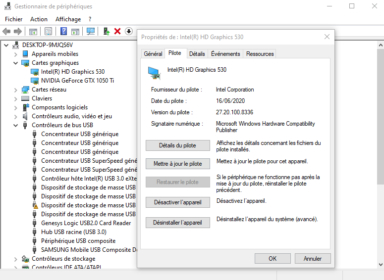Image resolution: width=384 pixels, height=280 pixels.
Task: Expand the Cartes réseau category
Action: pyautogui.click(x=16, y=90)
